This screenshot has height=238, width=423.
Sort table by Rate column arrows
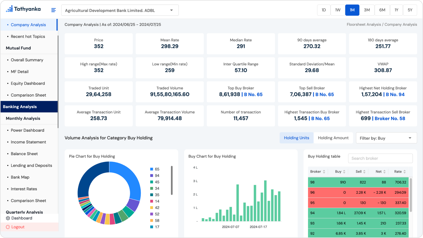coord(404,172)
